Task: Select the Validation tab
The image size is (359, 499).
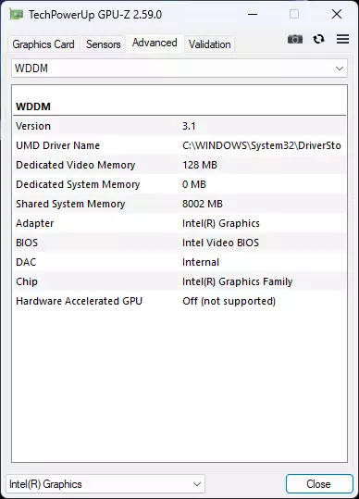Action: point(209,44)
